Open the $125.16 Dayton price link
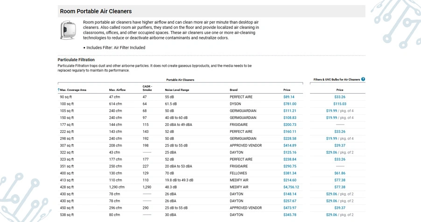Image resolution: width=421 pixels, height=222 pixels. 290,153
